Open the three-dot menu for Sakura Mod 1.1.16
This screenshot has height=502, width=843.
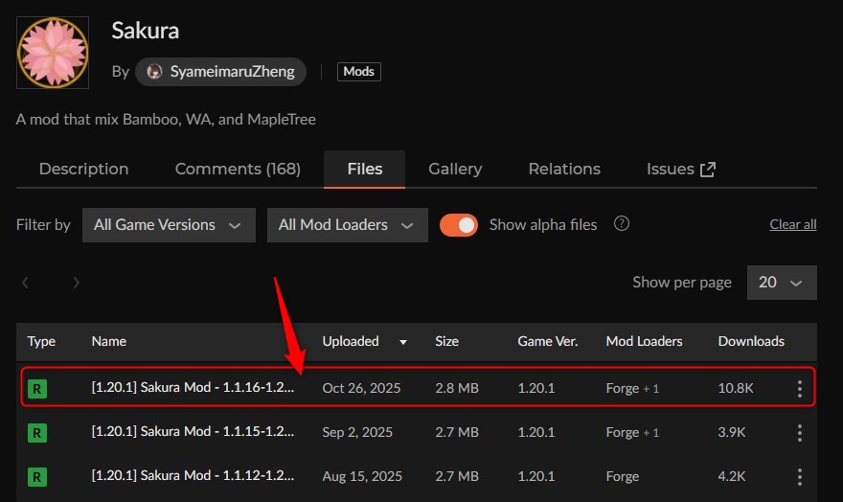pos(800,388)
